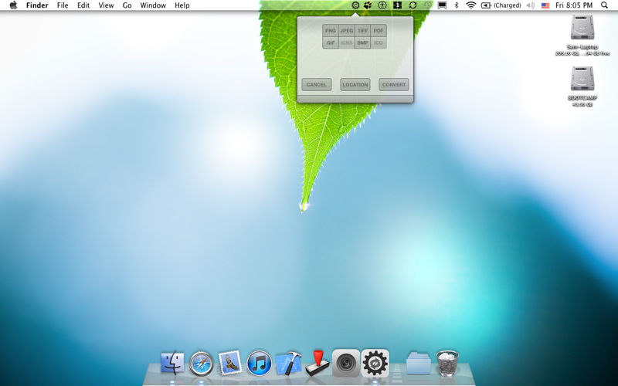This screenshot has height=386, width=618.
Task: Select BMP output format
Action: tap(362, 43)
